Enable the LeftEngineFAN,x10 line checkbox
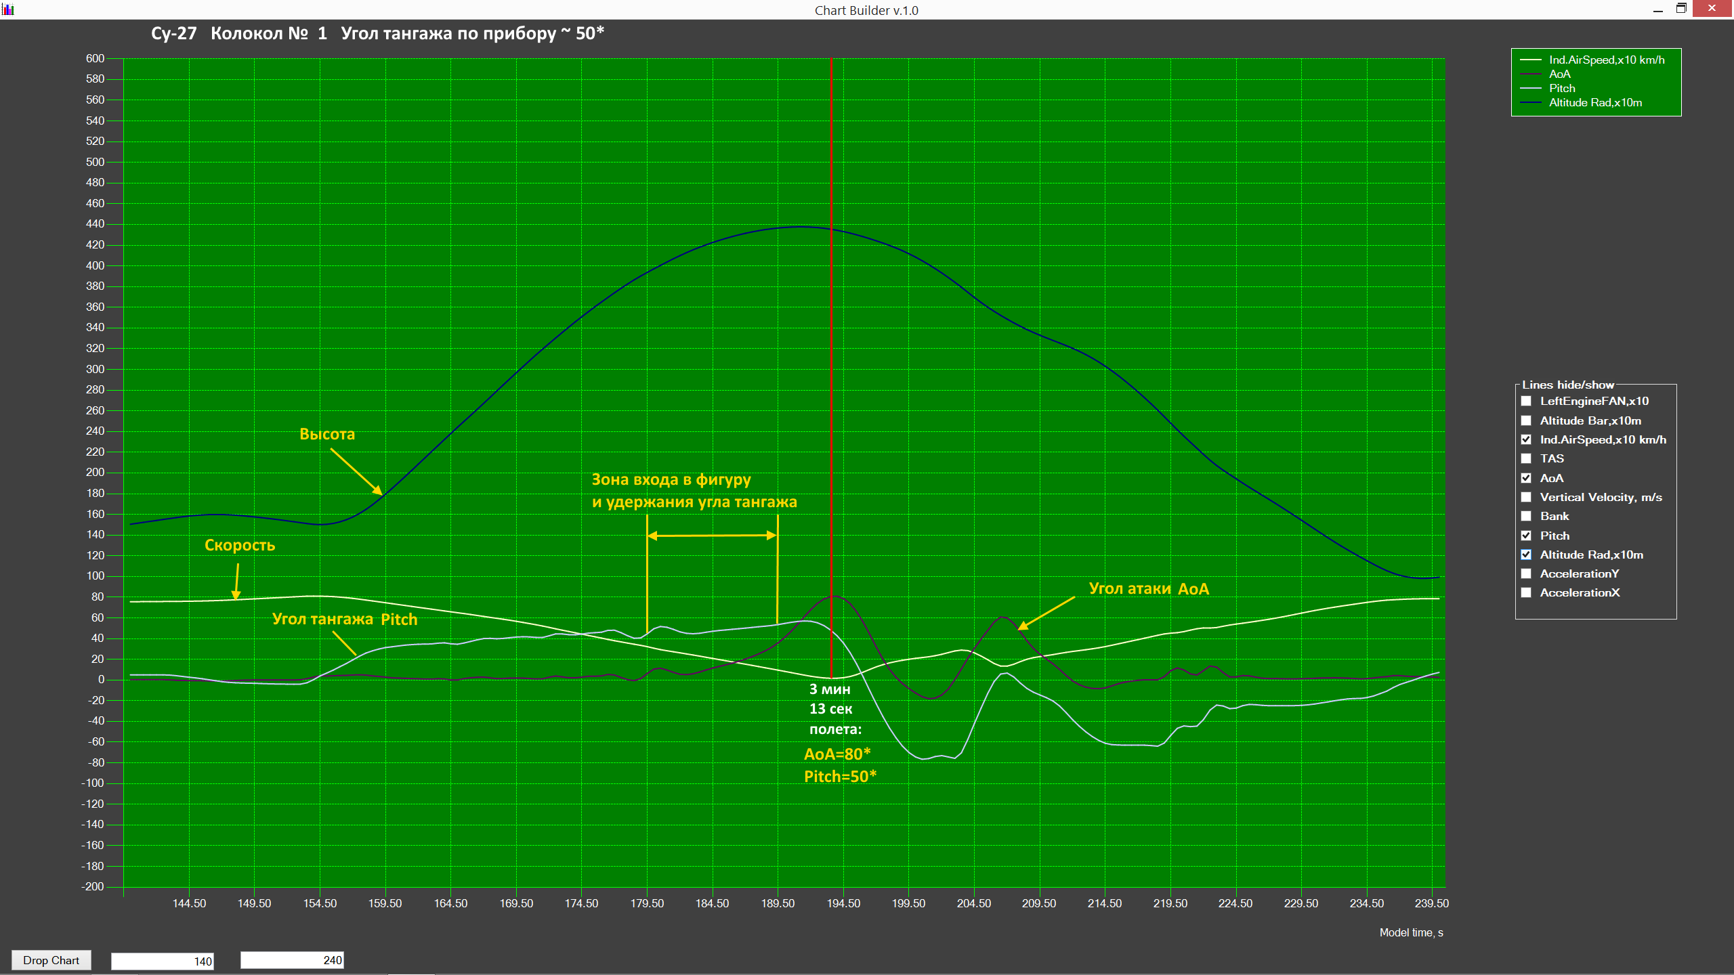The width and height of the screenshot is (1734, 975). coord(1526,401)
